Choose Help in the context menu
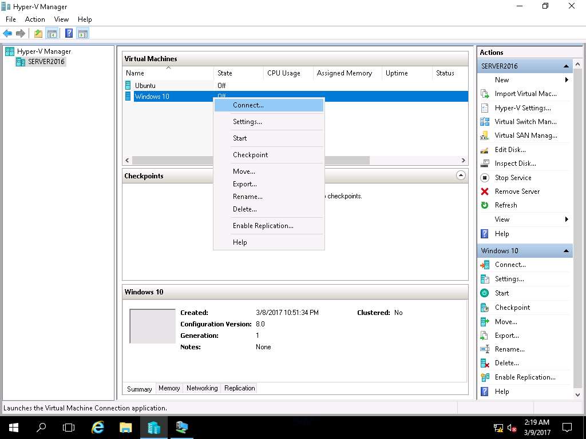 (269, 242)
